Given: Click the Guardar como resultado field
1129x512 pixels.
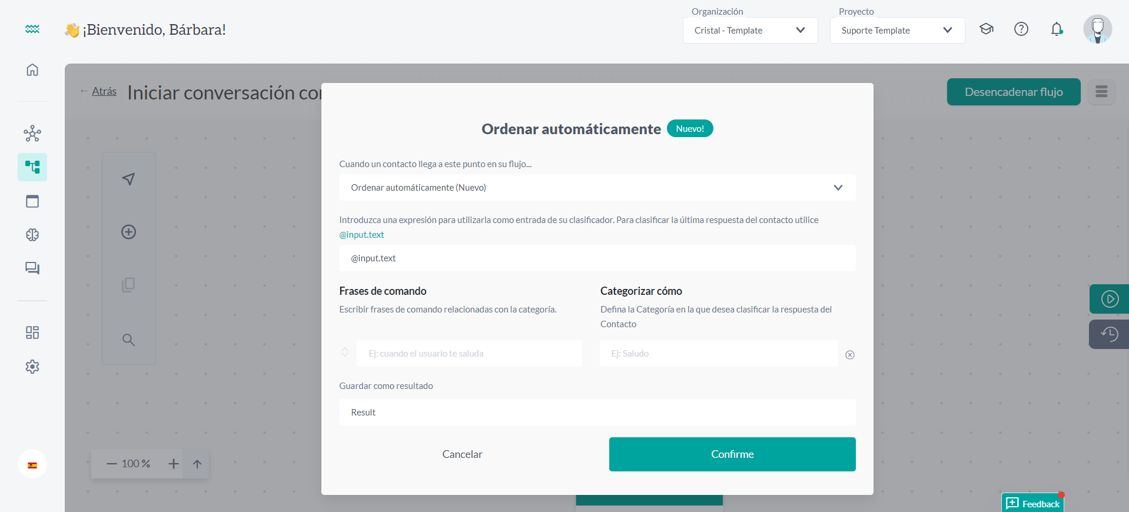Looking at the screenshot, I should 597,413.
